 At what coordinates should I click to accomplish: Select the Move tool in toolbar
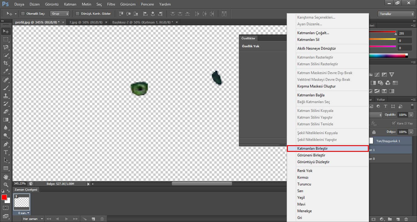point(6,31)
